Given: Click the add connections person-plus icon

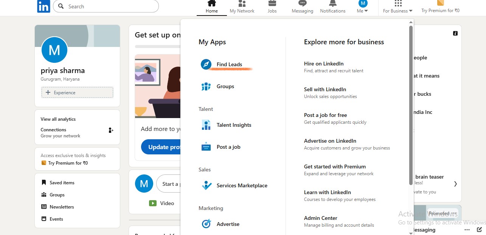Looking at the screenshot, I should click(x=111, y=130).
